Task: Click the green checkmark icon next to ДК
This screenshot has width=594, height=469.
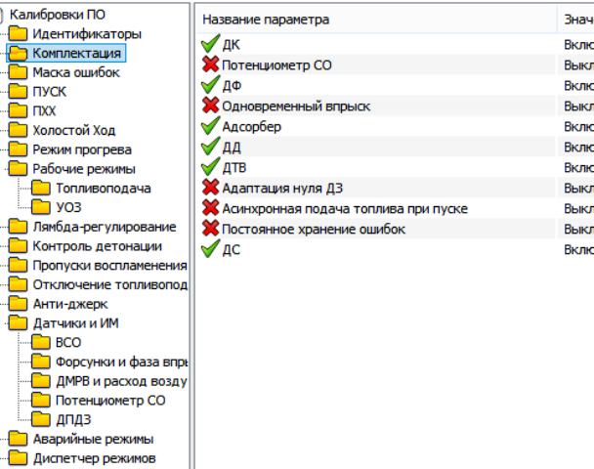Action: pos(210,45)
